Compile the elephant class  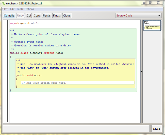9,16
